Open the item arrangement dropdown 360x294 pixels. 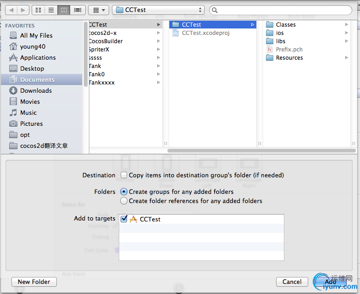click(x=99, y=10)
